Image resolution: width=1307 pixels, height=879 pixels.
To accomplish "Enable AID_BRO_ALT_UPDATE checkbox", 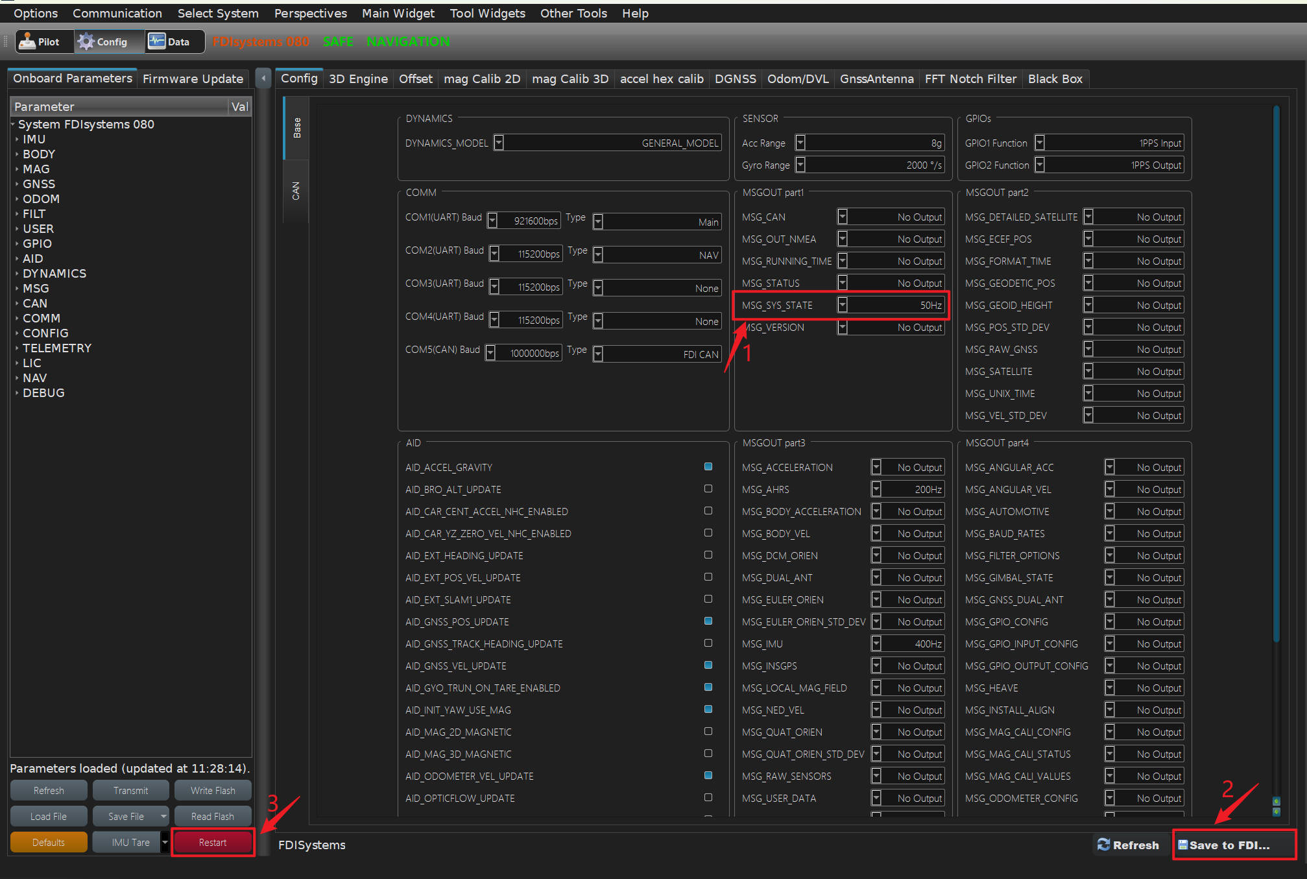I will tap(708, 488).
